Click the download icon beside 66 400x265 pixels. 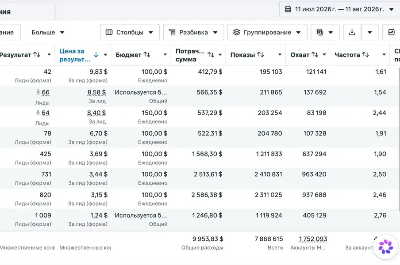pyautogui.click(x=38, y=92)
